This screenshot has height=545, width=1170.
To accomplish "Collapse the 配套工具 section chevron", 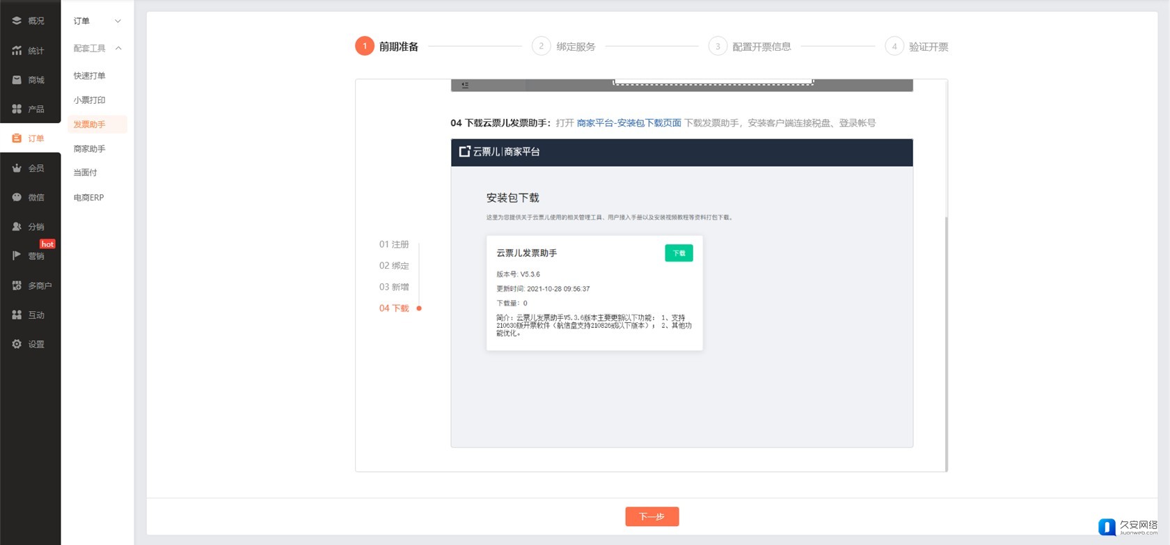I will pos(118,48).
